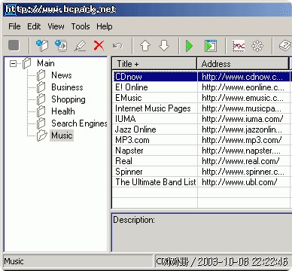Select the Jazz Online bookmark
This screenshot has height=271, width=292.
[135, 129]
